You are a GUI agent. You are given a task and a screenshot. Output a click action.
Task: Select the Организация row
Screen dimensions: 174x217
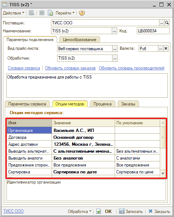(29, 130)
